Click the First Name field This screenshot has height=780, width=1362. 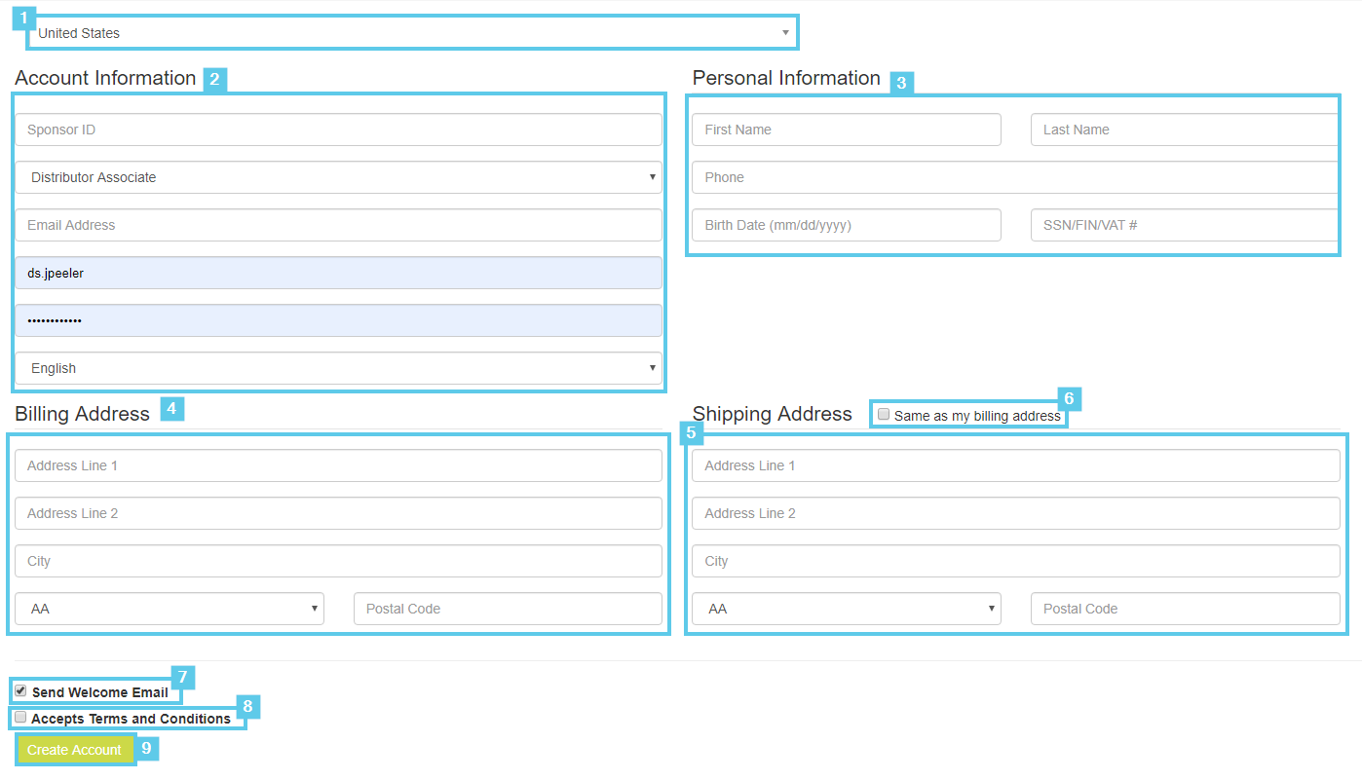[x=846, y=130]
